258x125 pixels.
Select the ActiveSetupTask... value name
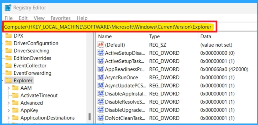pos(125,61)
